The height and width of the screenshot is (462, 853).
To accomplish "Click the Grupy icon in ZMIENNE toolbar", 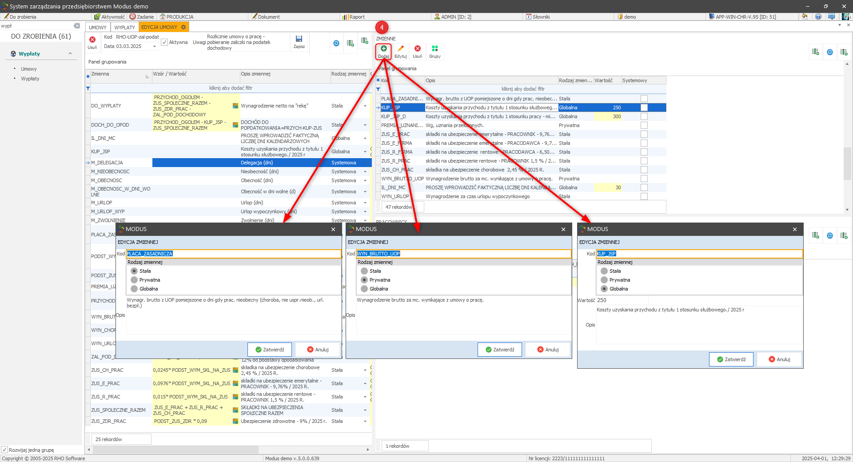I will (x=434, y=49).
